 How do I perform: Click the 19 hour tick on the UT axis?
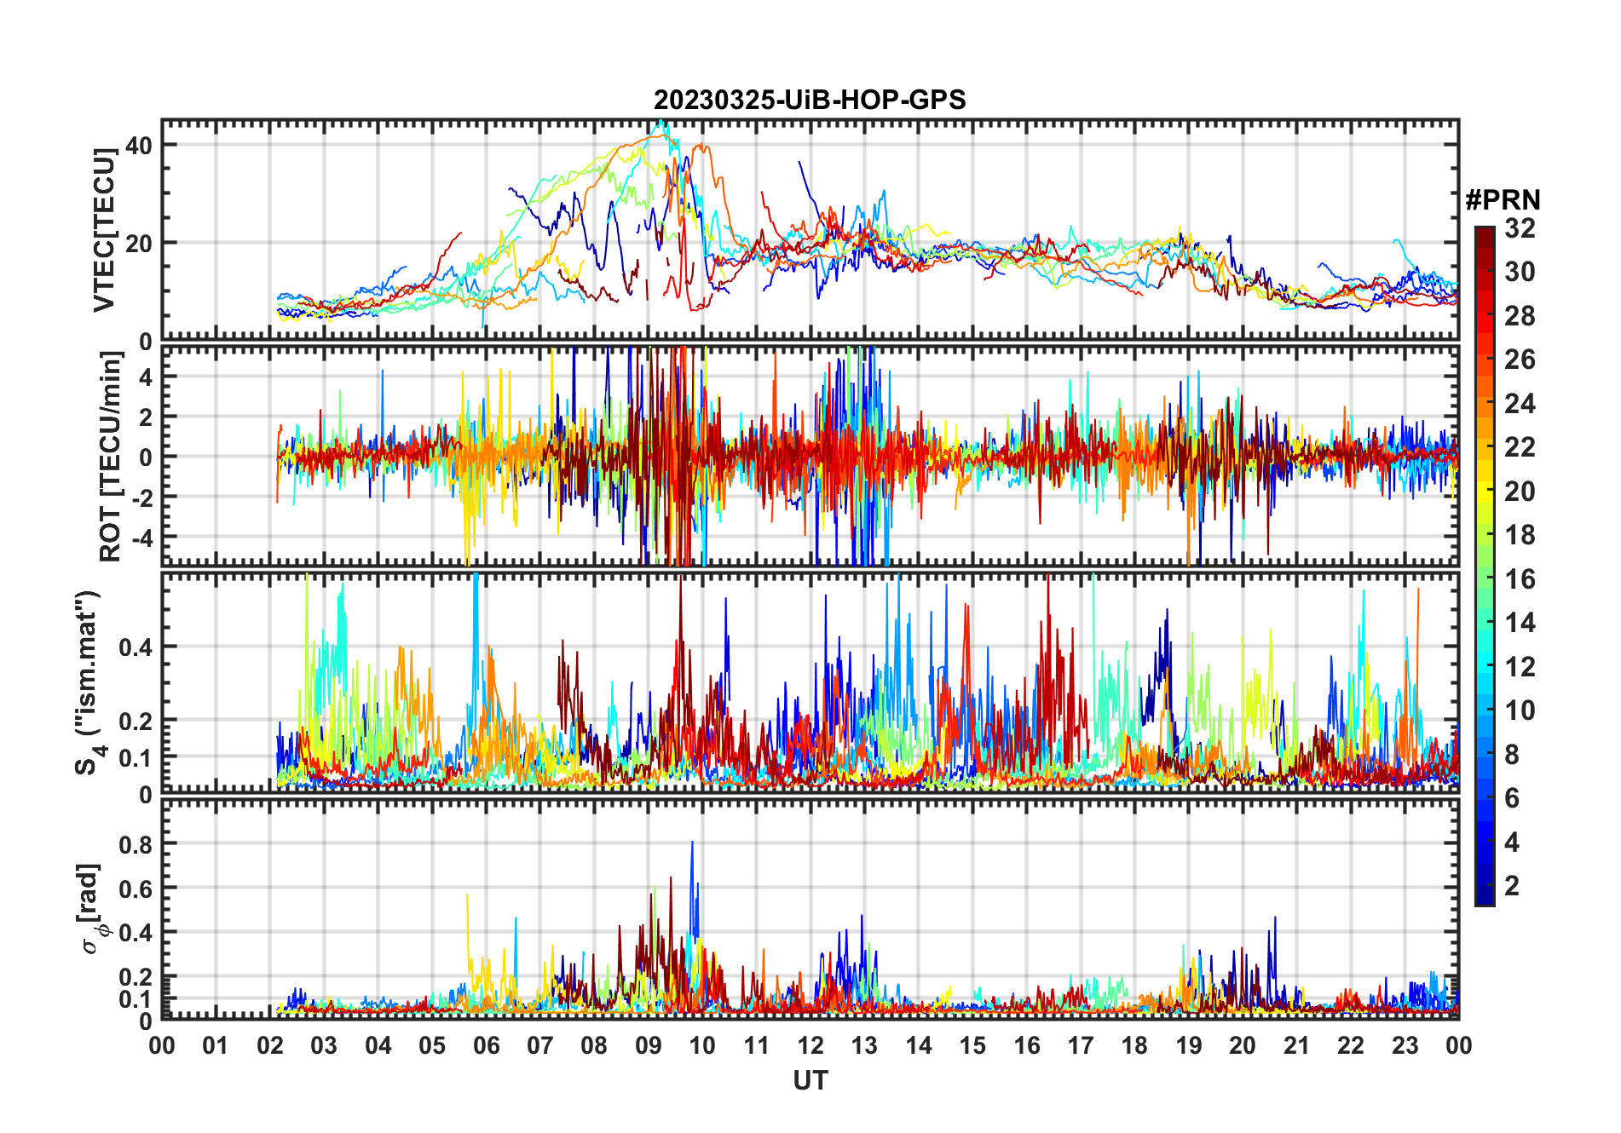tap(1189, 1046)
